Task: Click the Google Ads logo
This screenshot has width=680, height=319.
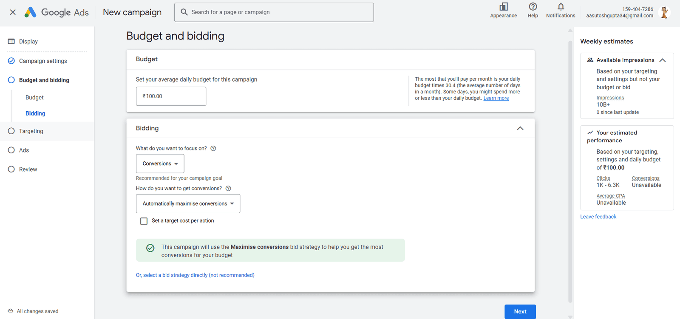Action: coord(57,12)
